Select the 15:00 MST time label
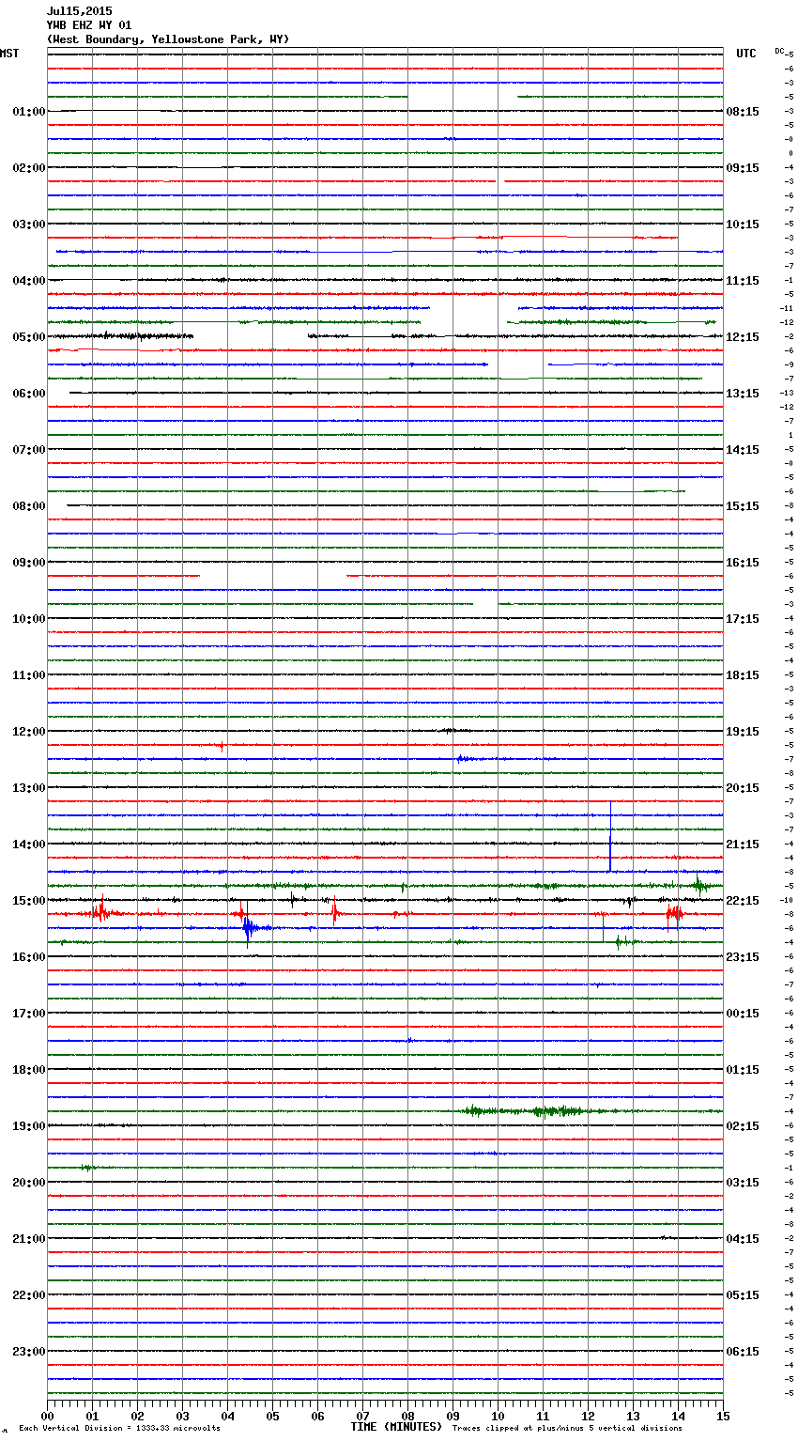The image size is (798, 1441). click(29, 901)
